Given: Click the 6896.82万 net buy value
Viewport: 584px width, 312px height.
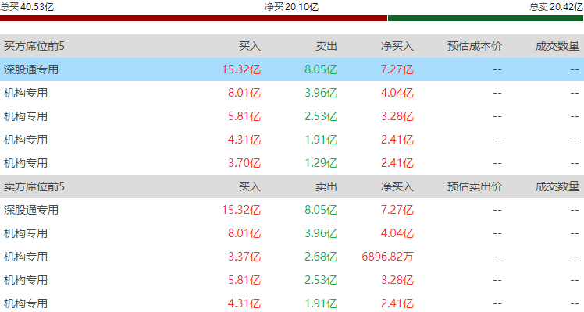Looking at the screenshot, I should [388, 257].
